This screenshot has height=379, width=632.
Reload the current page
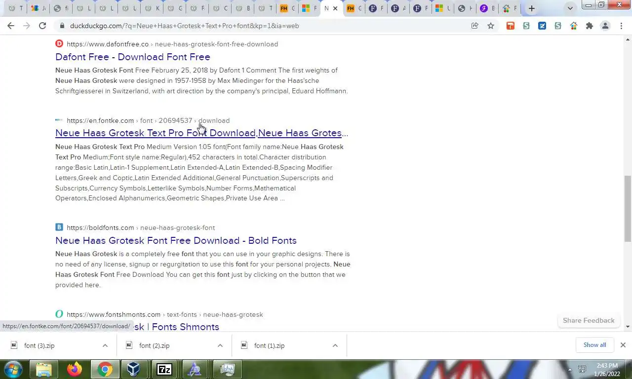click(x=42, y=26)
